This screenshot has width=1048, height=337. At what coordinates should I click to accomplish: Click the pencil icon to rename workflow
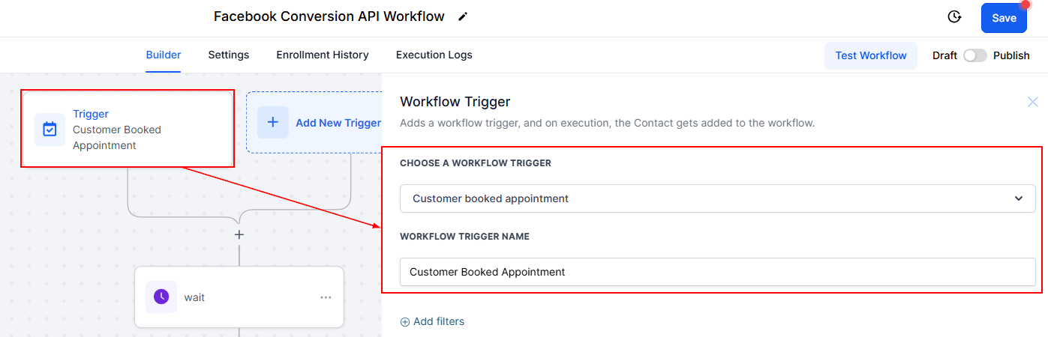click(x=463, y=16)
